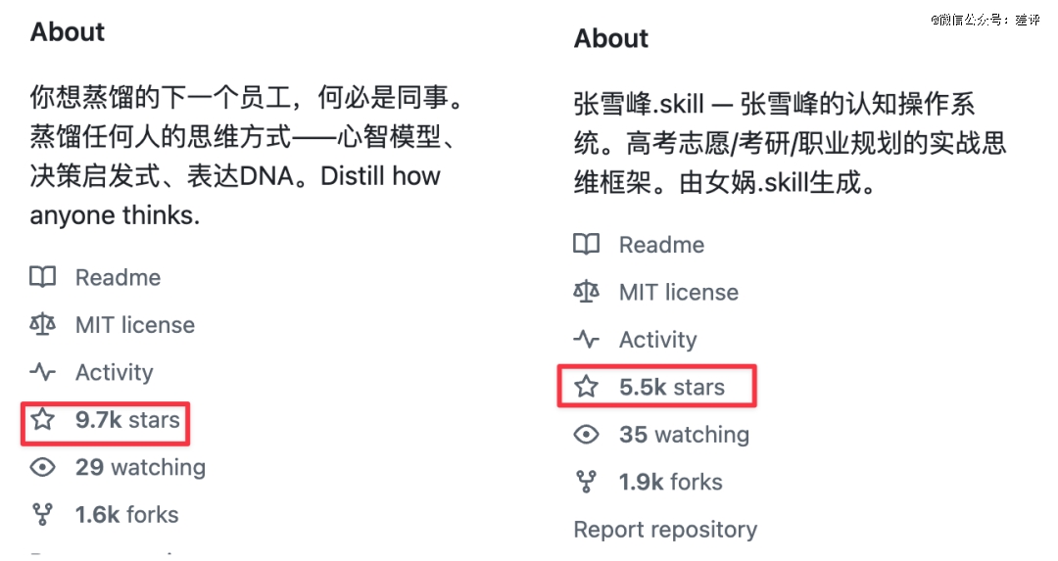Image resolution: width=1058 pixels, height=561 pixels.
Task: Open the 9.7k stars link
Action: 127,421
